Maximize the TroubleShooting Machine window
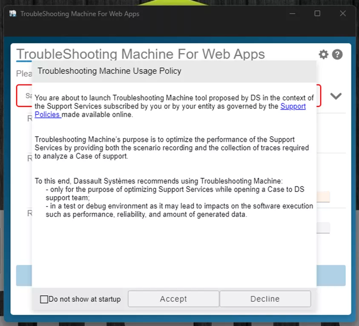The width and height of the screenshot is (359, 326). coord(317,14)
